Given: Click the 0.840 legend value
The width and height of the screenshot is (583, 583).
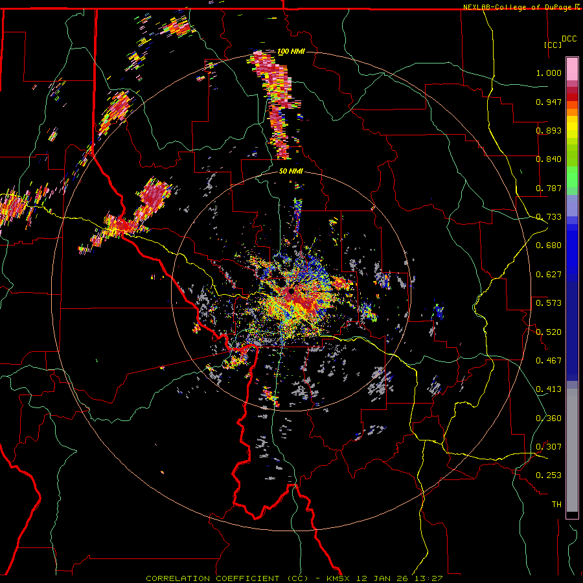Looking at the screenshot, I should coord(549,159).
